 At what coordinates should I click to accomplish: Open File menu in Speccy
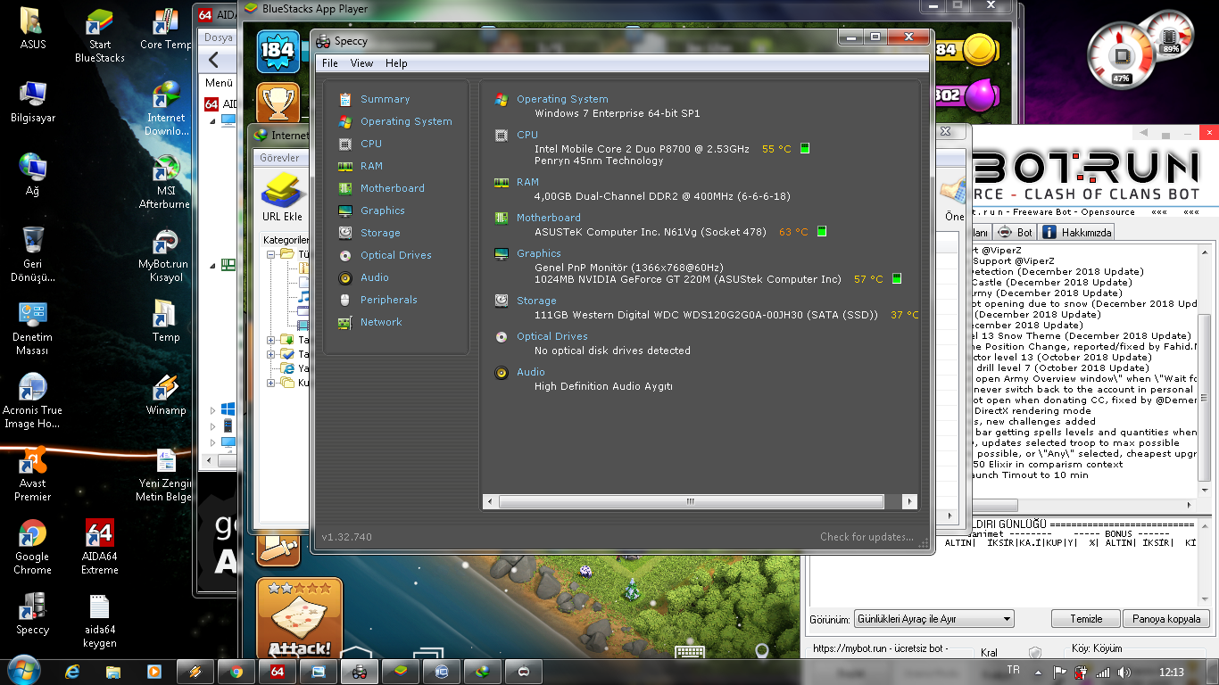pos(330,63)
